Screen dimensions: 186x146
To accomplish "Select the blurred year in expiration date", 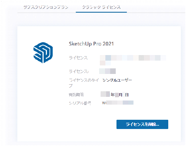I will tap(105, 94).
